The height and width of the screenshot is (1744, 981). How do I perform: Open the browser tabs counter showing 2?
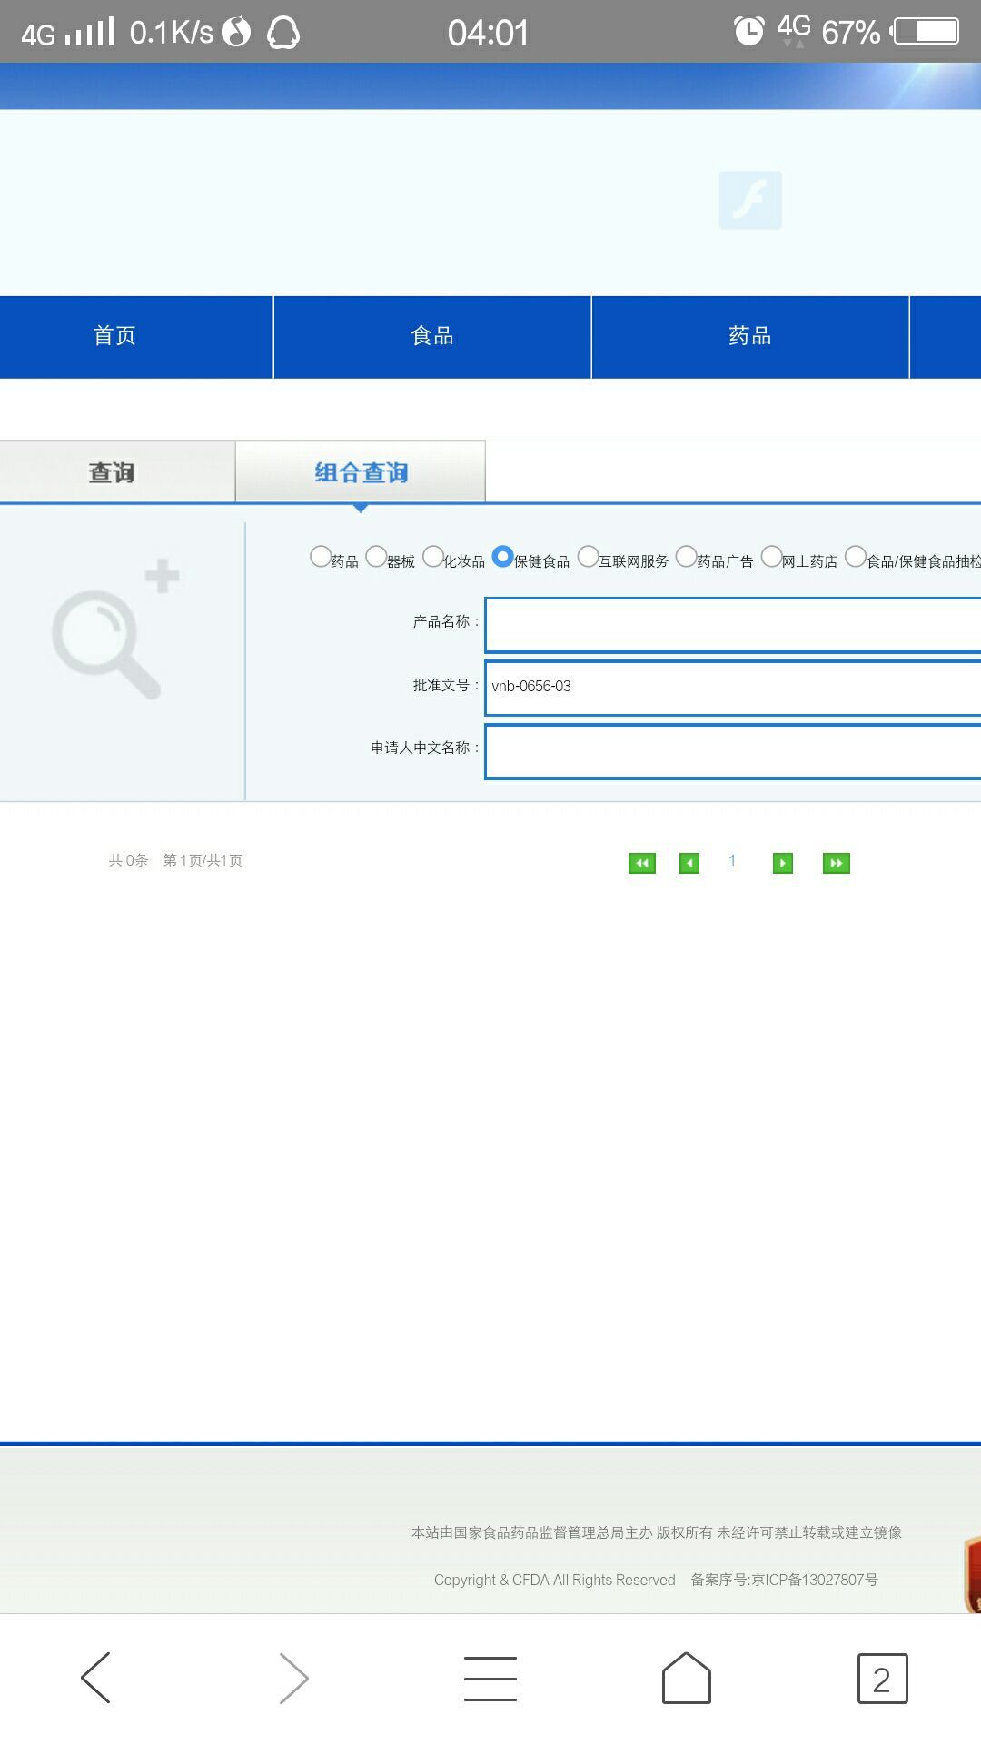(x=882, y=1678)
